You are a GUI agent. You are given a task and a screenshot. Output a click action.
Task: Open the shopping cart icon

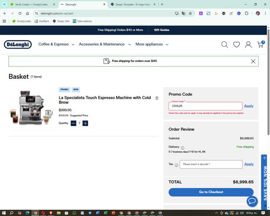click(x=261, y=44)
